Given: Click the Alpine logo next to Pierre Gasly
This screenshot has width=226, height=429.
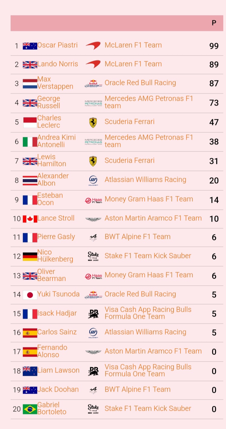Looking at the screenshot, I should pos(93,237).
